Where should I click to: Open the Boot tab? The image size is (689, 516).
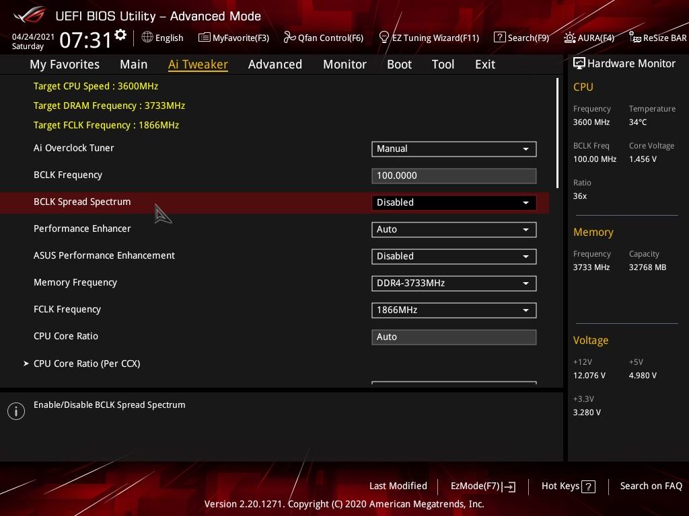[399, 64]
